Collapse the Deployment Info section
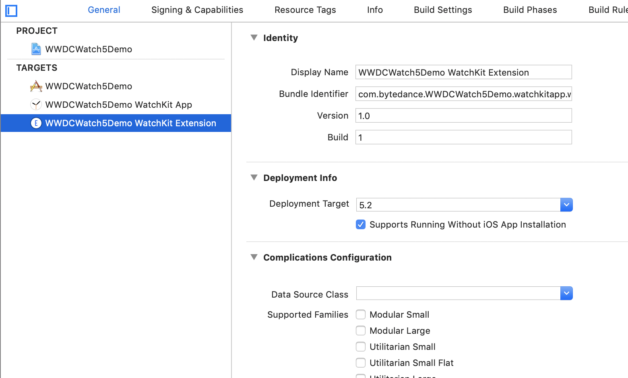This screenshot has width=628, height=378. click(x=254, y=177)
